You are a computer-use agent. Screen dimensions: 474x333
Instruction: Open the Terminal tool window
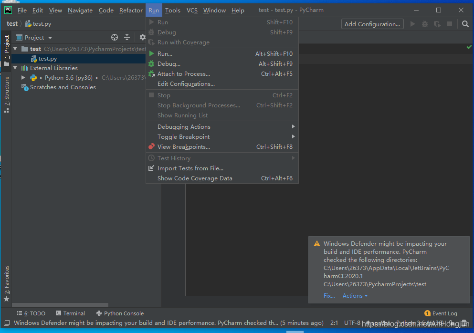click(70, 313)
